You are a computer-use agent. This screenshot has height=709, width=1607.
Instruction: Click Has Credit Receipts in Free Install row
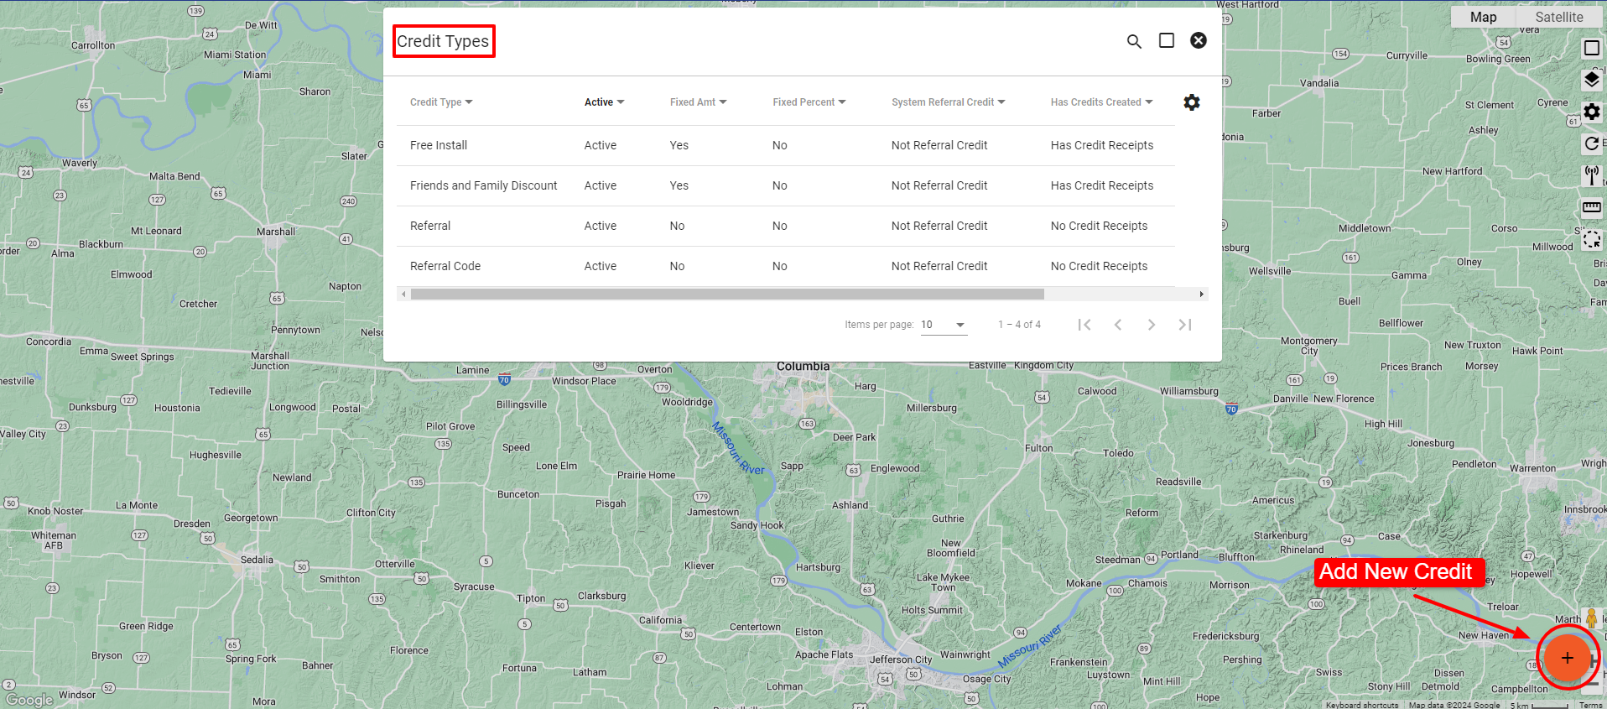1102,145
